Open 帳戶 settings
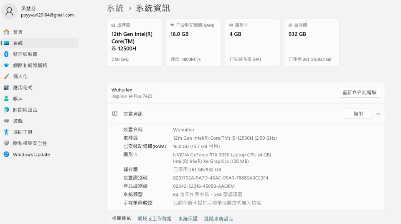 40,98
